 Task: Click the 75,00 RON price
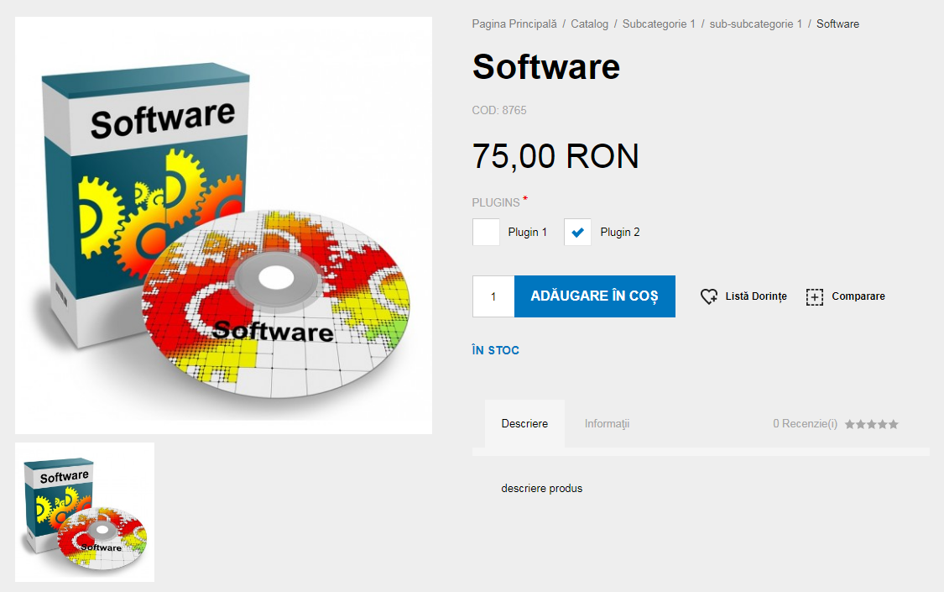[x=555, y=156]
